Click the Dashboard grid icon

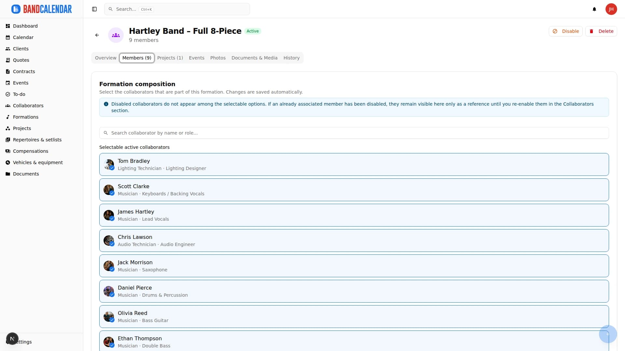tap(8, 26)
